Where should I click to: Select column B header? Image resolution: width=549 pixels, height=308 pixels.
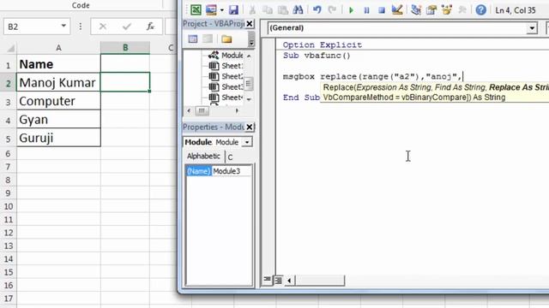125,48
